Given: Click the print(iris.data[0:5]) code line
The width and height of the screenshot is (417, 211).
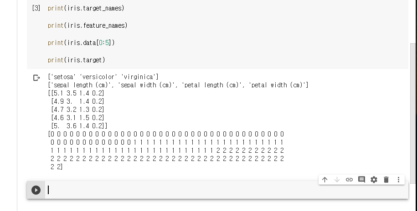Looking at the screenshot, I should [x=81, y=43].
